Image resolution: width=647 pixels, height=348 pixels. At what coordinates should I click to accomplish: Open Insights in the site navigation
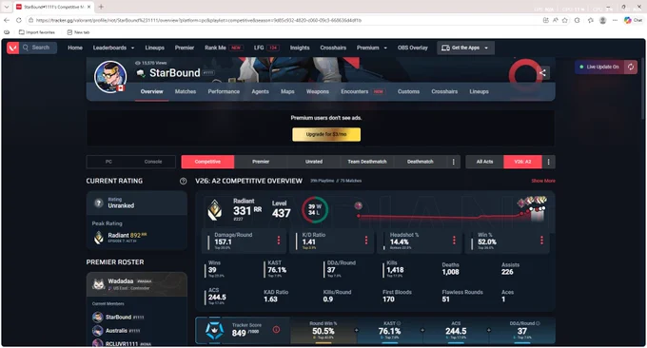click(300, 48)
